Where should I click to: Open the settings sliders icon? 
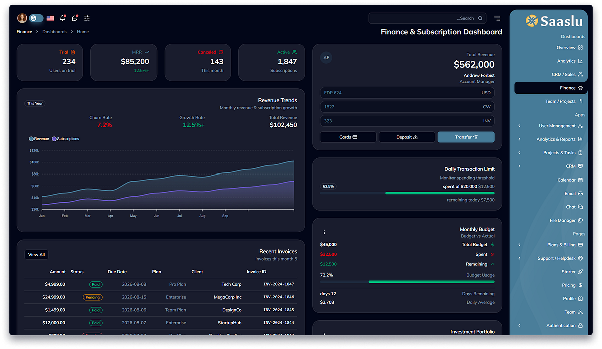pyautogui.click(x=87, y=18)
